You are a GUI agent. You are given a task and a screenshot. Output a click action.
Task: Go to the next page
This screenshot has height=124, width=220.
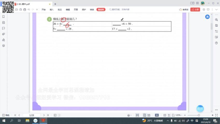(x=44, y=115)
